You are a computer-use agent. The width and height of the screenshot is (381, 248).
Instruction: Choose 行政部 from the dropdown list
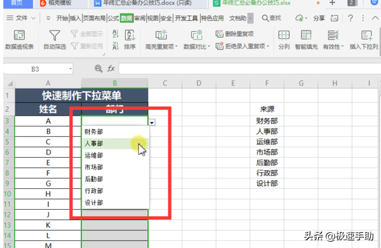click(x=116, y=191)
